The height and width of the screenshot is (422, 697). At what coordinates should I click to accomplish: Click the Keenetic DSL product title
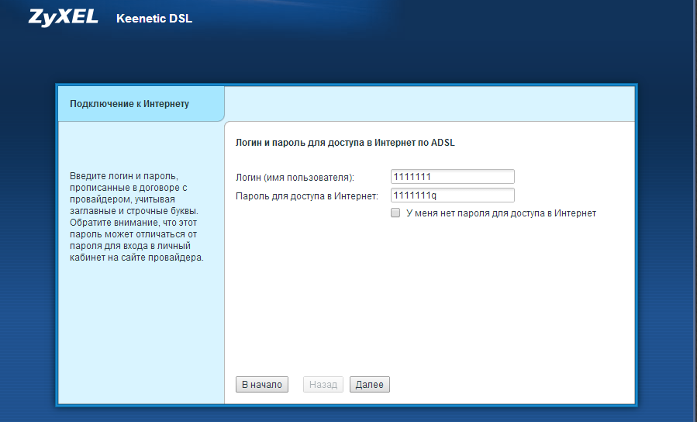[154, 19]
